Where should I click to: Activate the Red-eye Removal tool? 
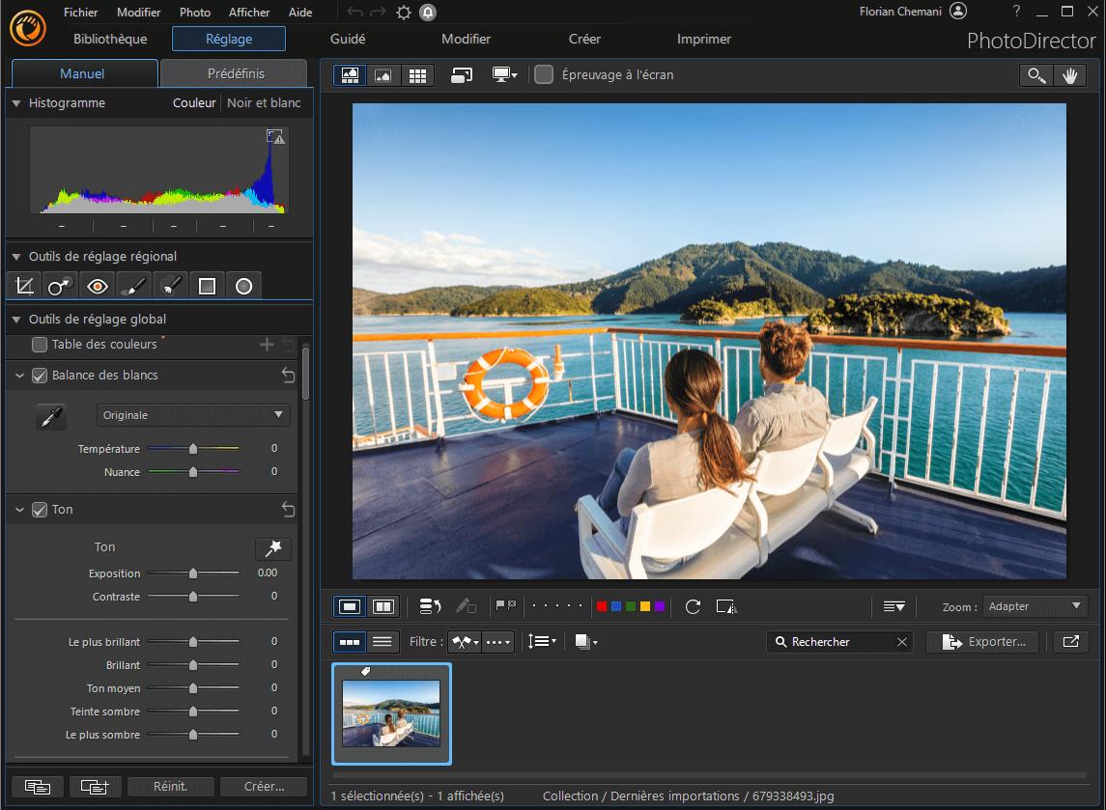point(97,286)
